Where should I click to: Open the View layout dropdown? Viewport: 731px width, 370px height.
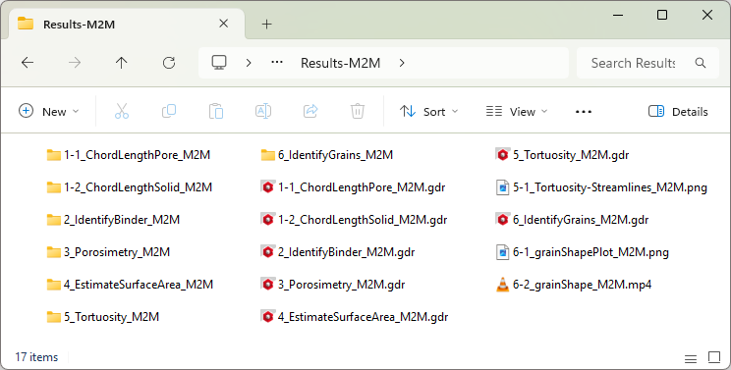click(517, 111)
